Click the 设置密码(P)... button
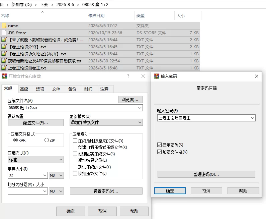 (106, 191)
